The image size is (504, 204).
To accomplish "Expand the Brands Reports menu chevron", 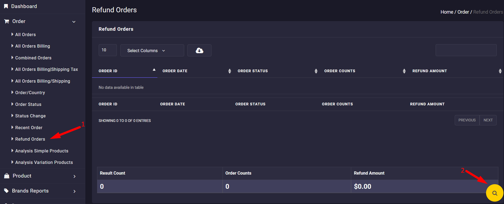I will point(75,191).
